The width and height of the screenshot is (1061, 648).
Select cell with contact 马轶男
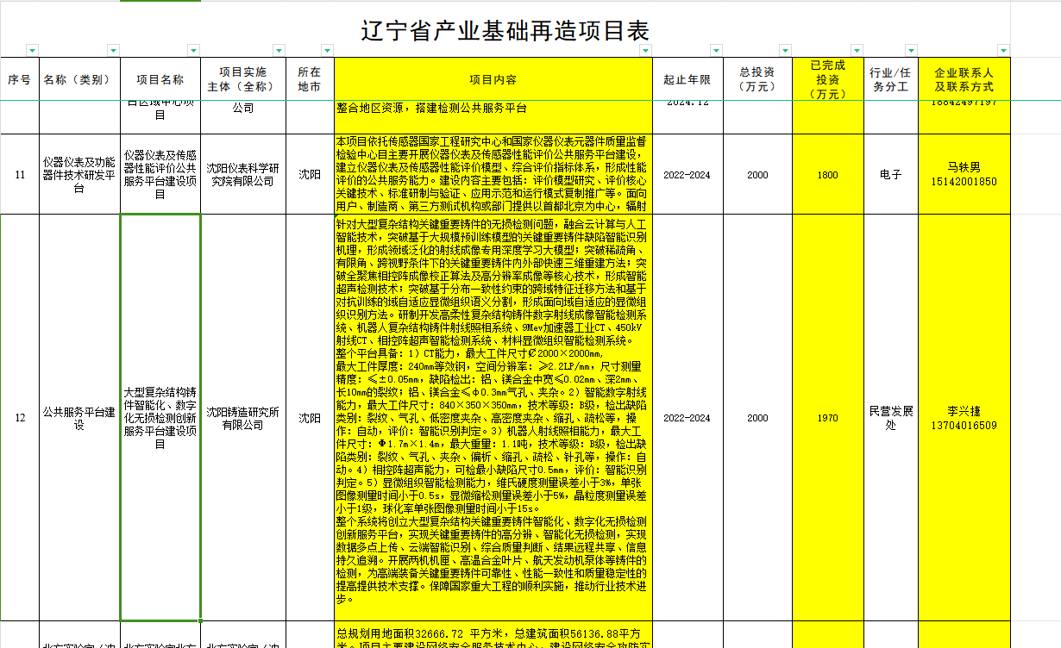coord(964,174)
